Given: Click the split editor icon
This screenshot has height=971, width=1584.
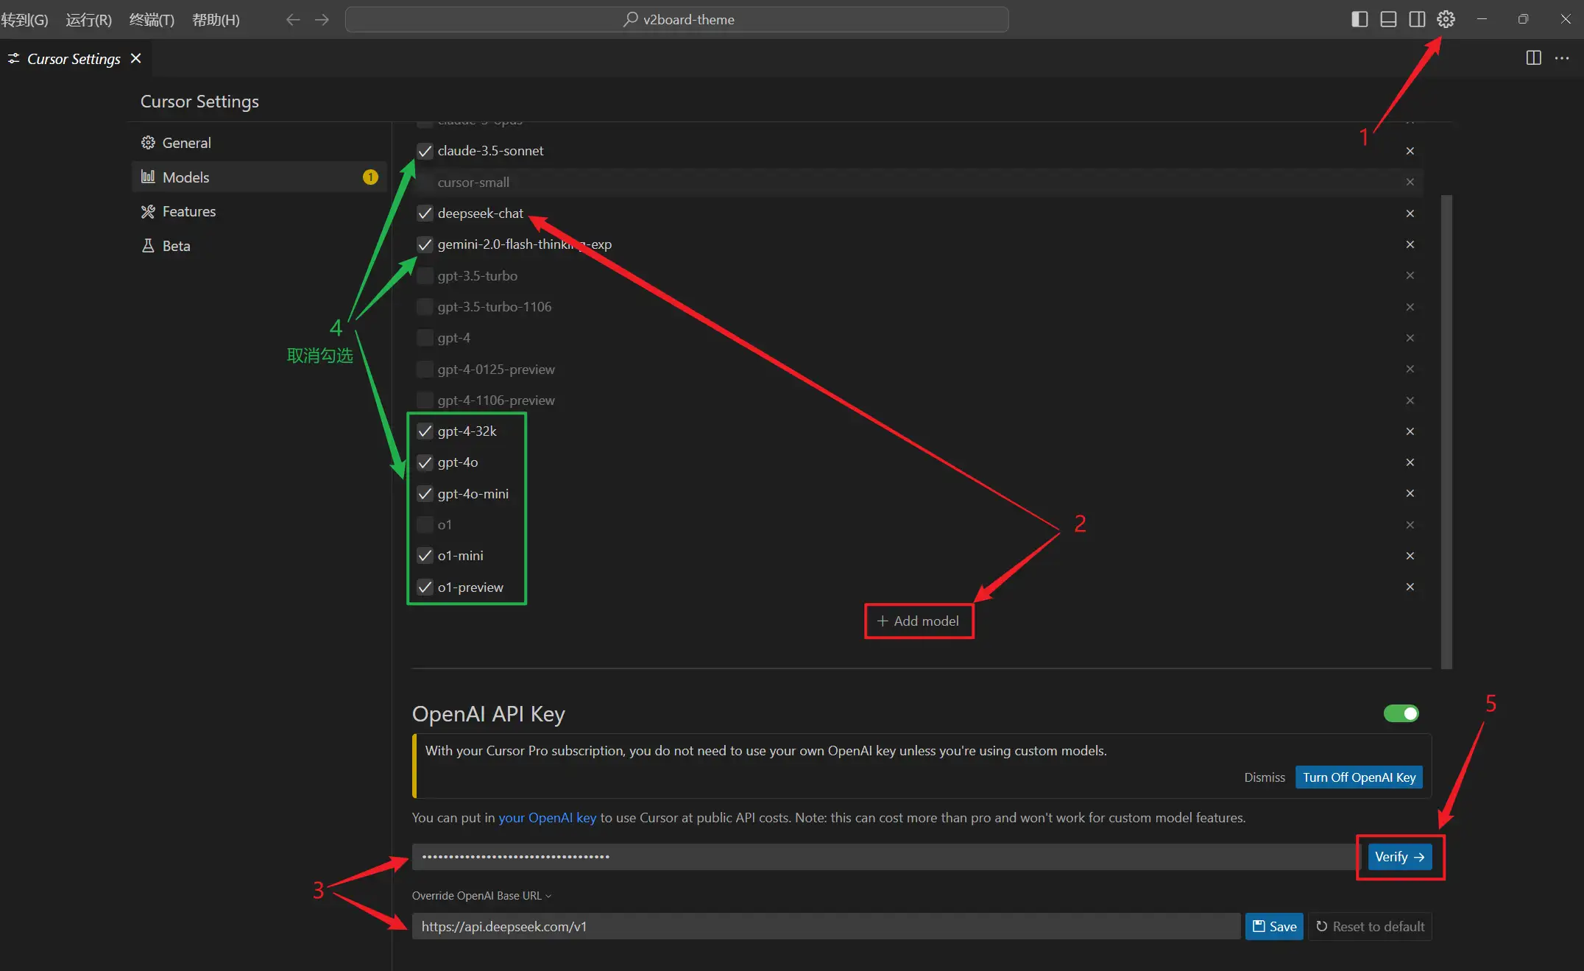Looking at the screenshot, I should [1533, 58].
